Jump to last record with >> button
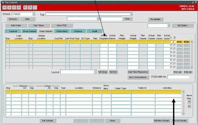 coord(19,8)
